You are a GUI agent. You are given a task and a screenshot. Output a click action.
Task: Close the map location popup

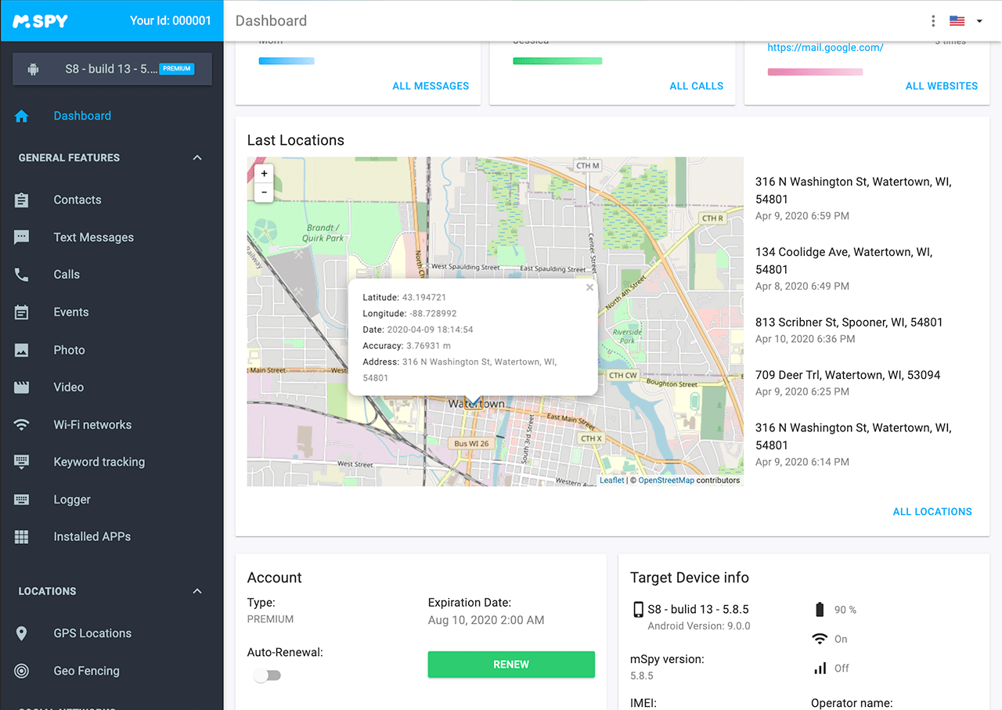tap(589, 287)
